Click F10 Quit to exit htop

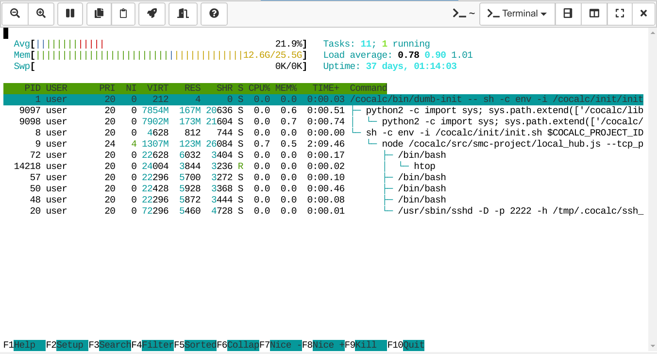[x=413, y=345]
